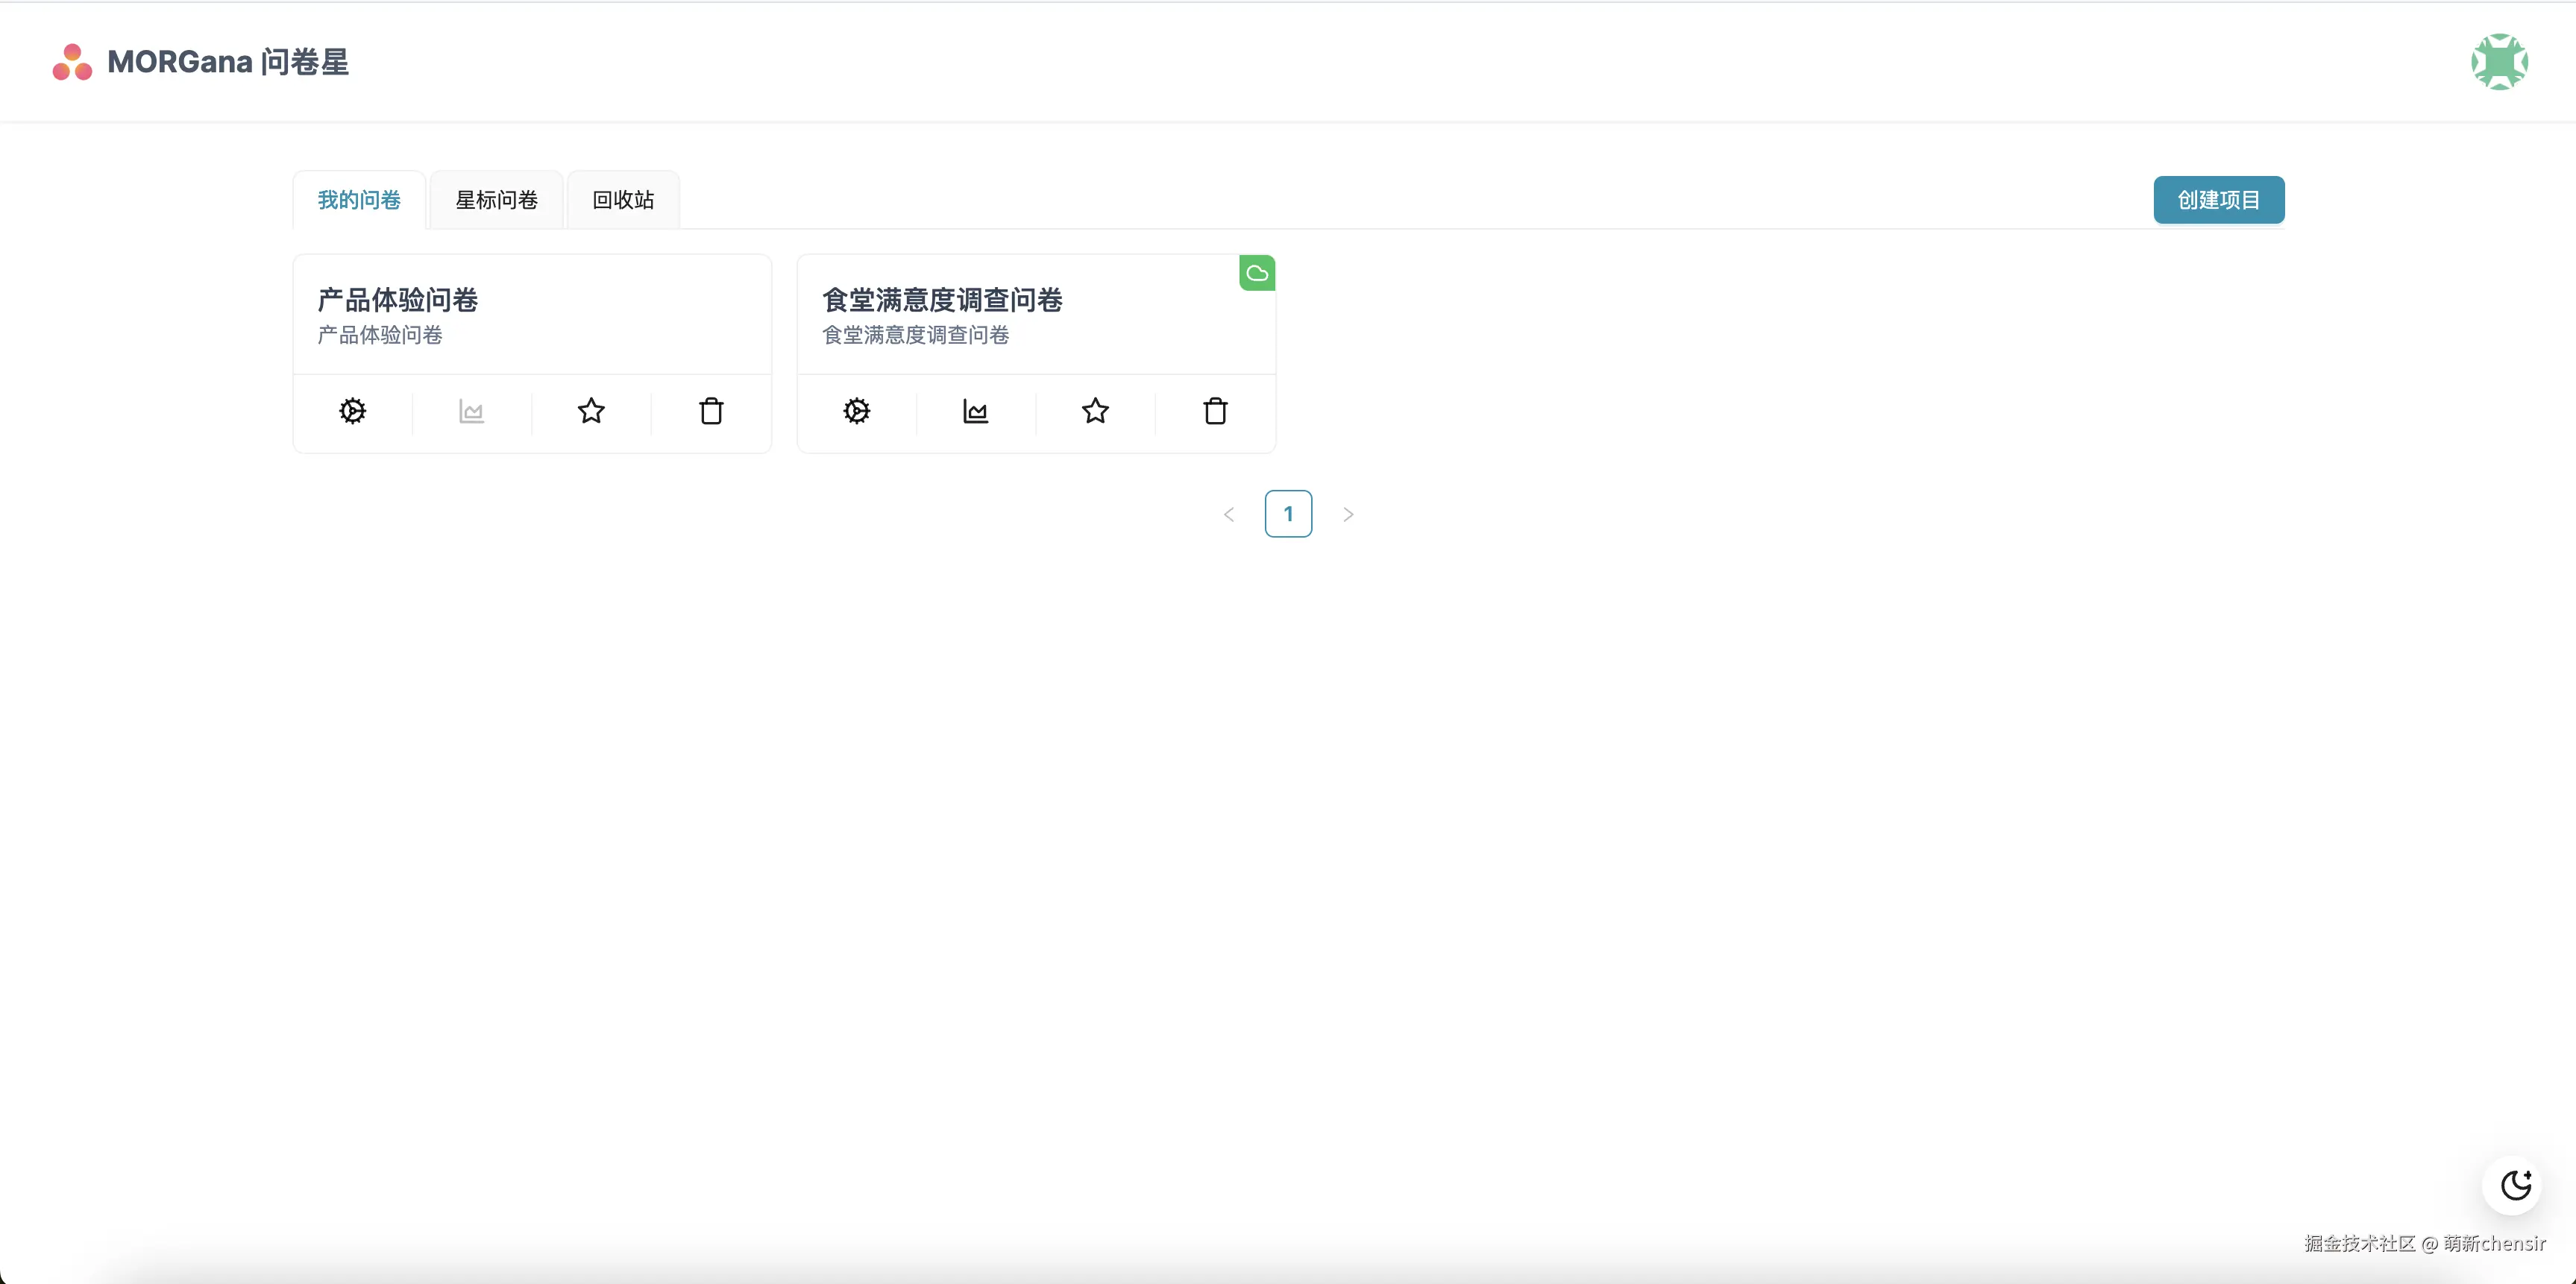Open 食堂满意度调查问卷 card title

click(942, 300)
